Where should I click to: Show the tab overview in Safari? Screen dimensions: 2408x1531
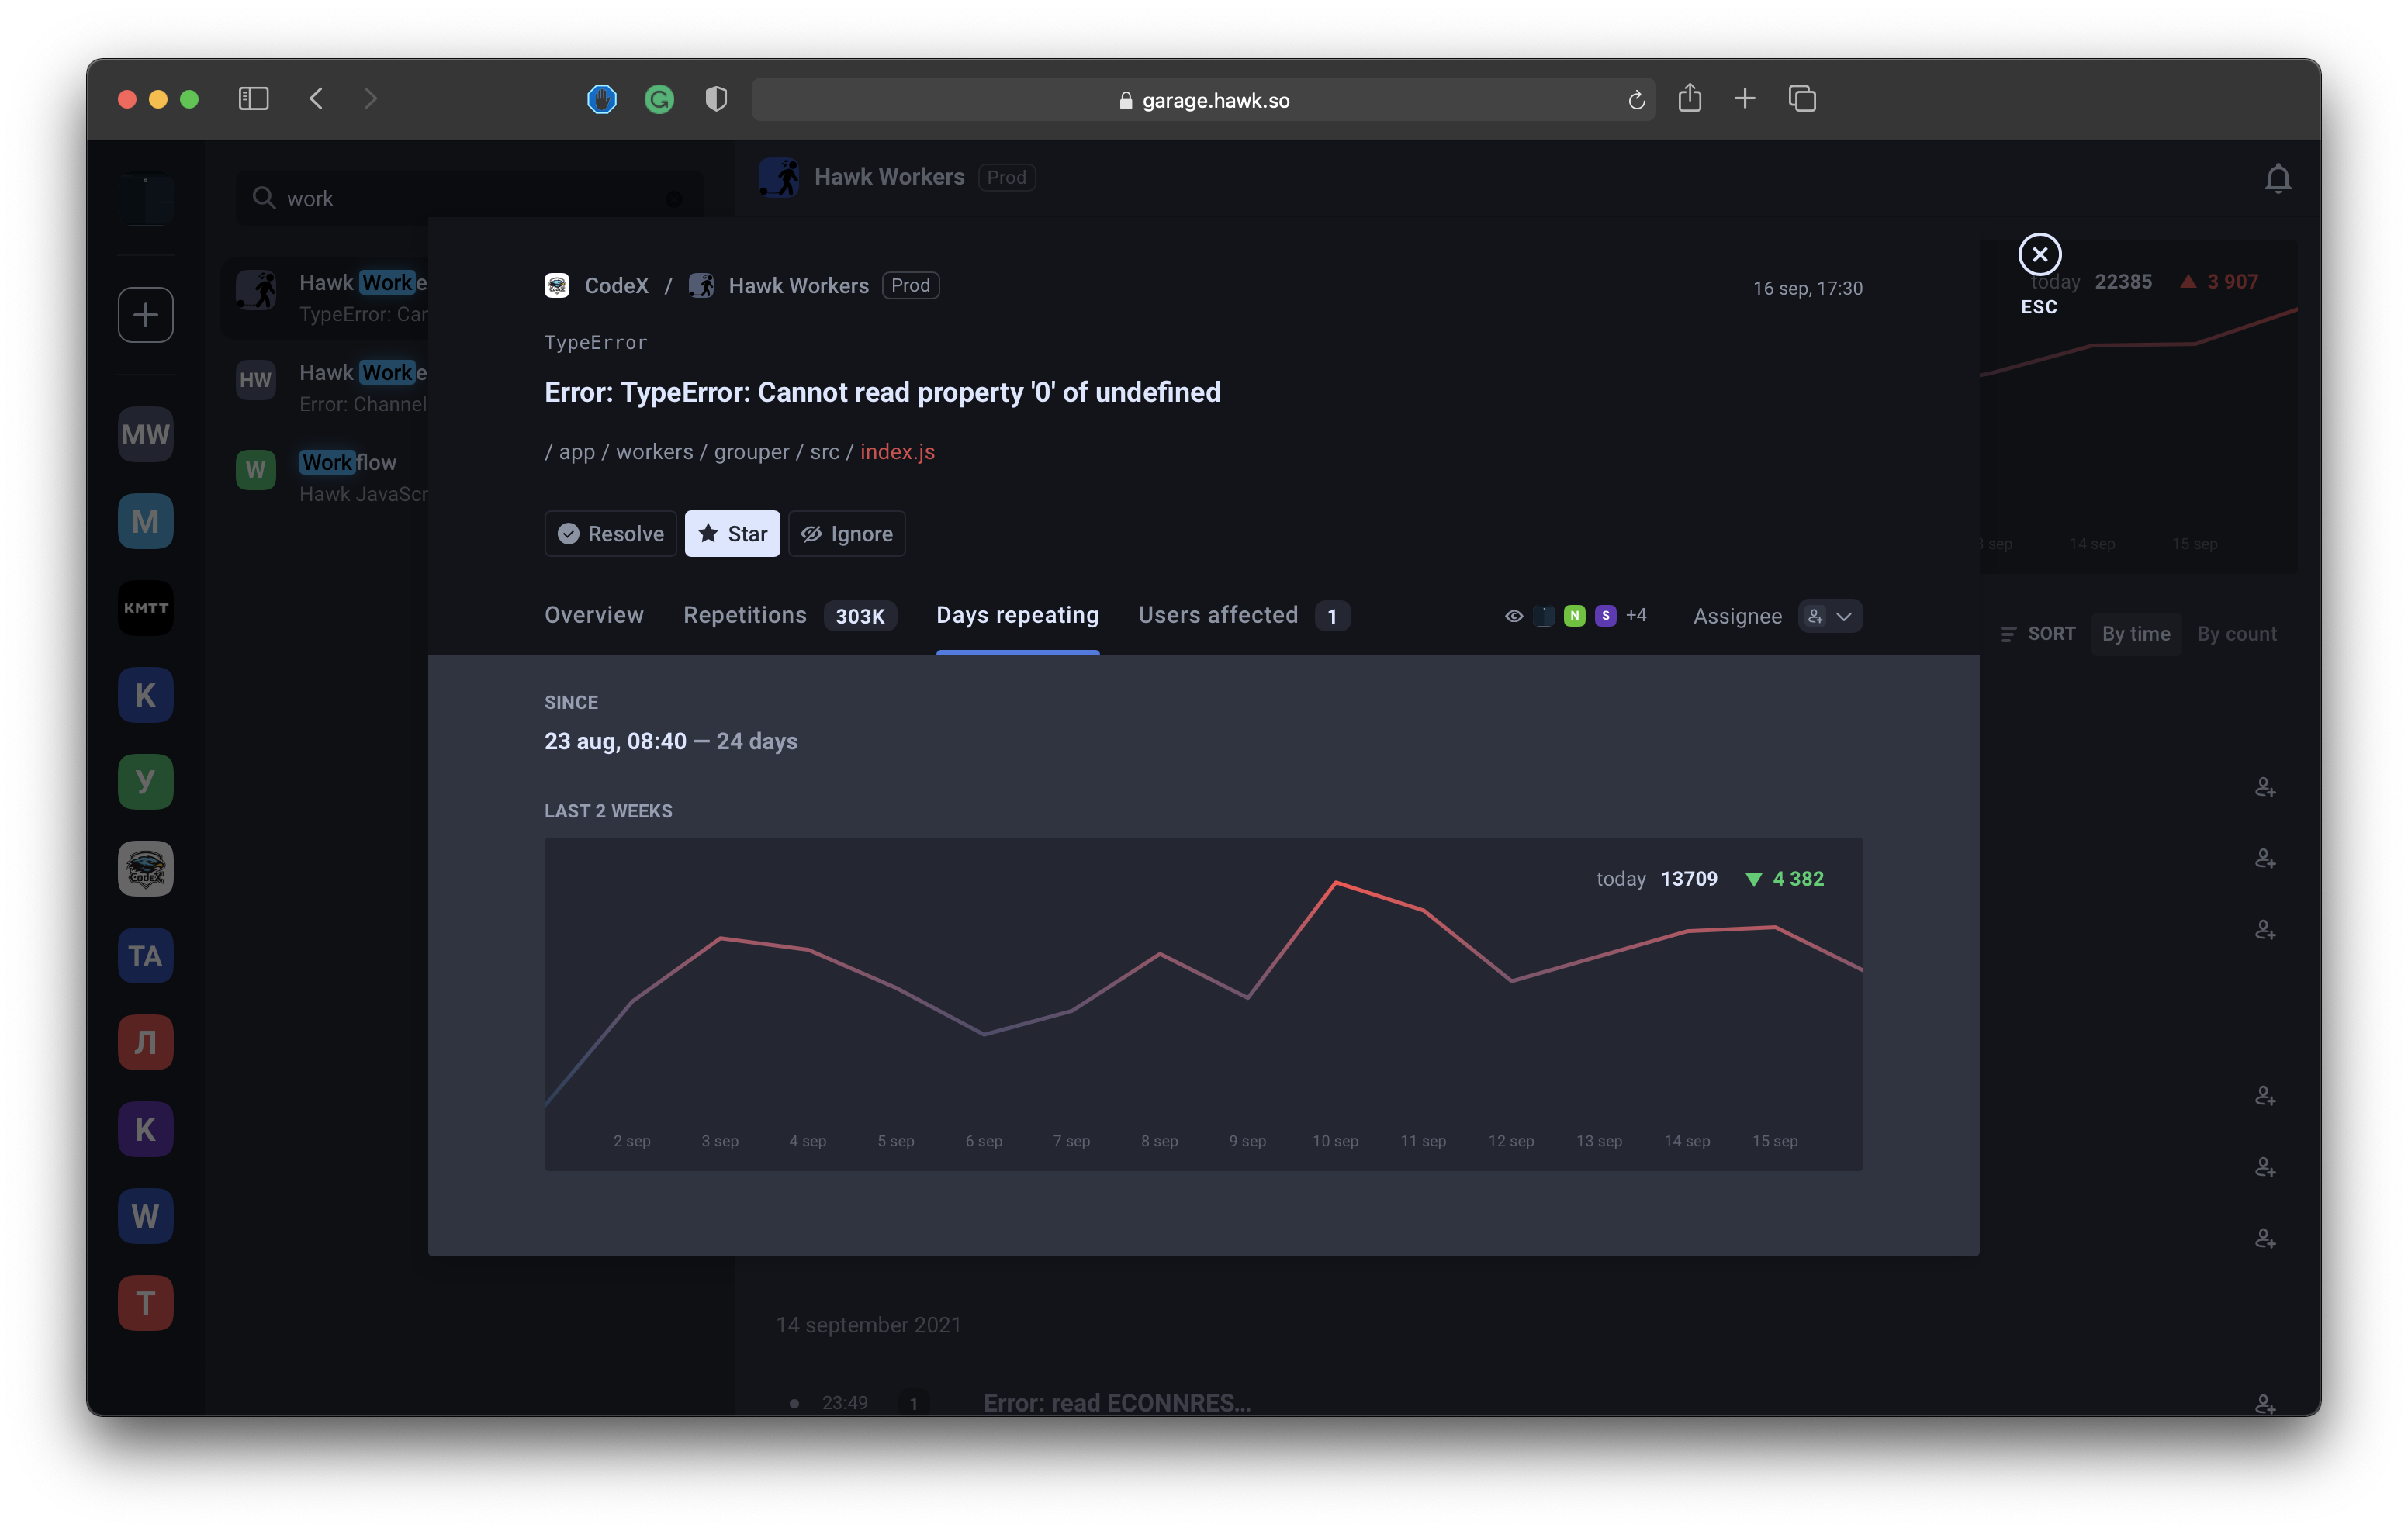pyautogui.click(x=1802, y=98)
